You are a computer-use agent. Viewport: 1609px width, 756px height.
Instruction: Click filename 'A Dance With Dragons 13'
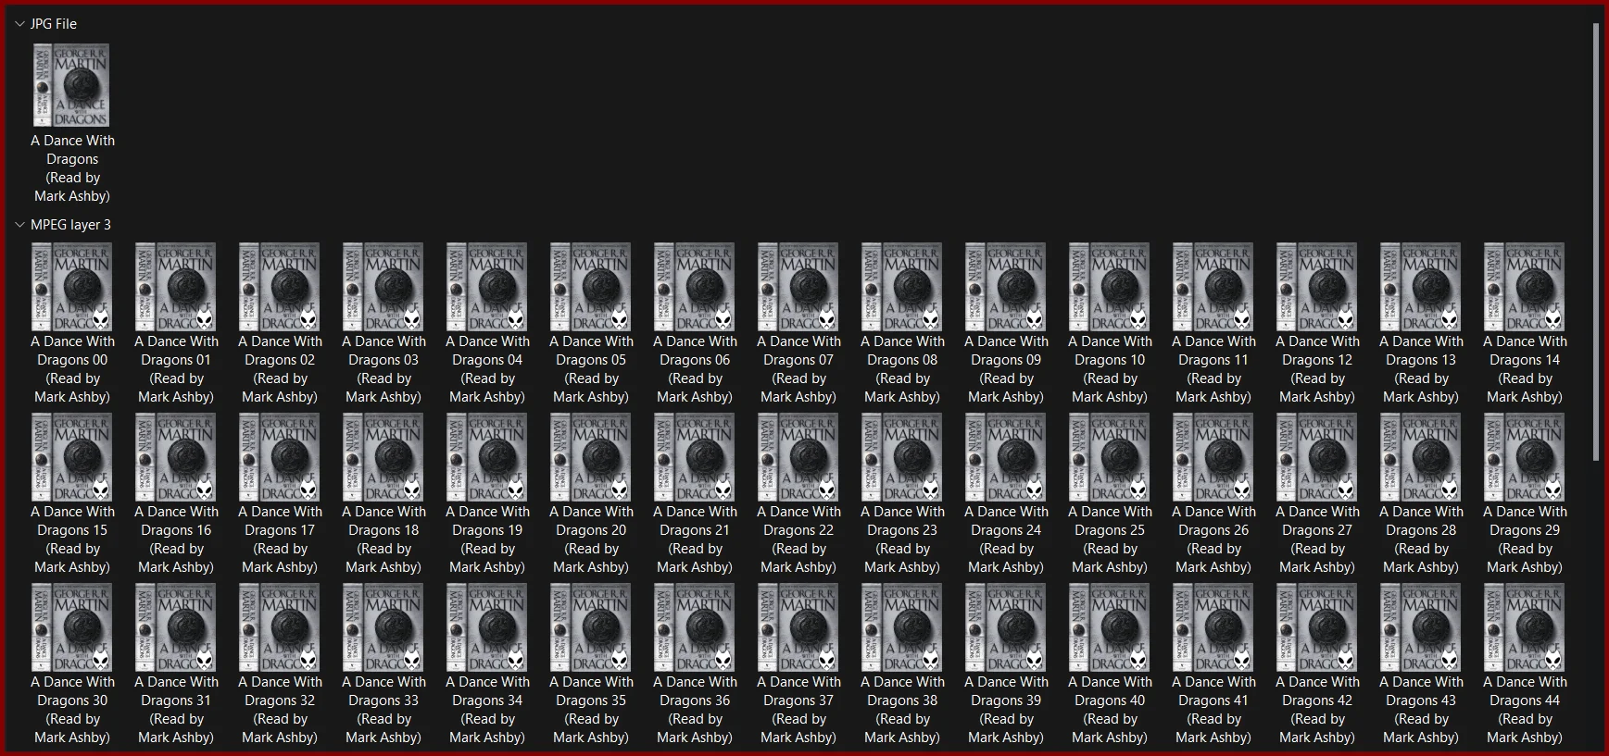pyautogui.click(x=1421, y=369)
